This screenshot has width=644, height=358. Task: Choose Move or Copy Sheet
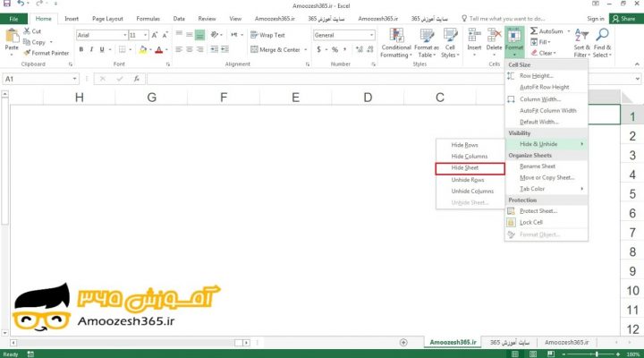(x=547, y=177)
